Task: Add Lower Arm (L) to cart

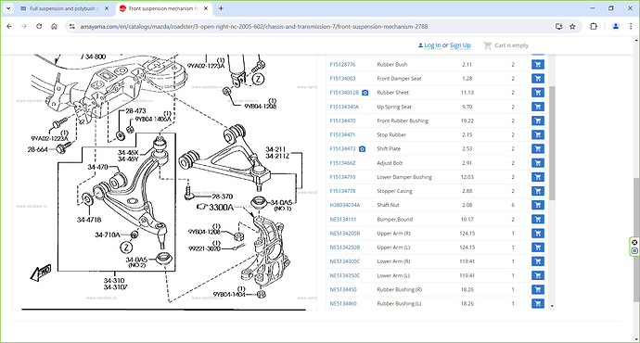Action: (538, 275)
